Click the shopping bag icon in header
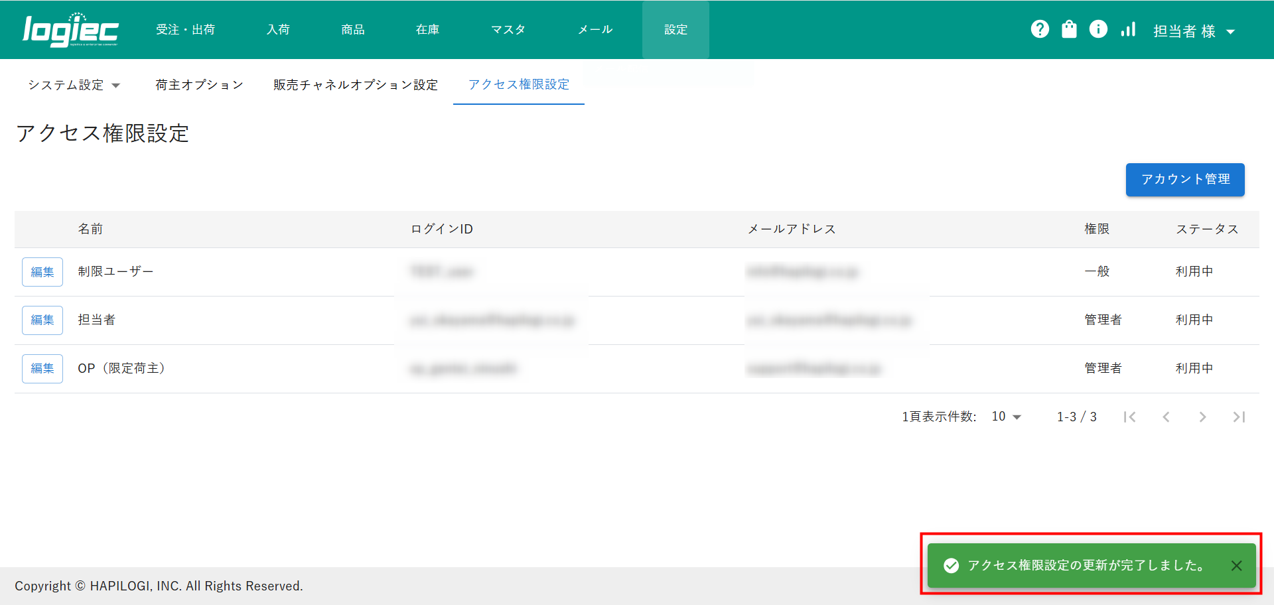The width and height of the screenshot is (1274, 605). click(1069, 29)
